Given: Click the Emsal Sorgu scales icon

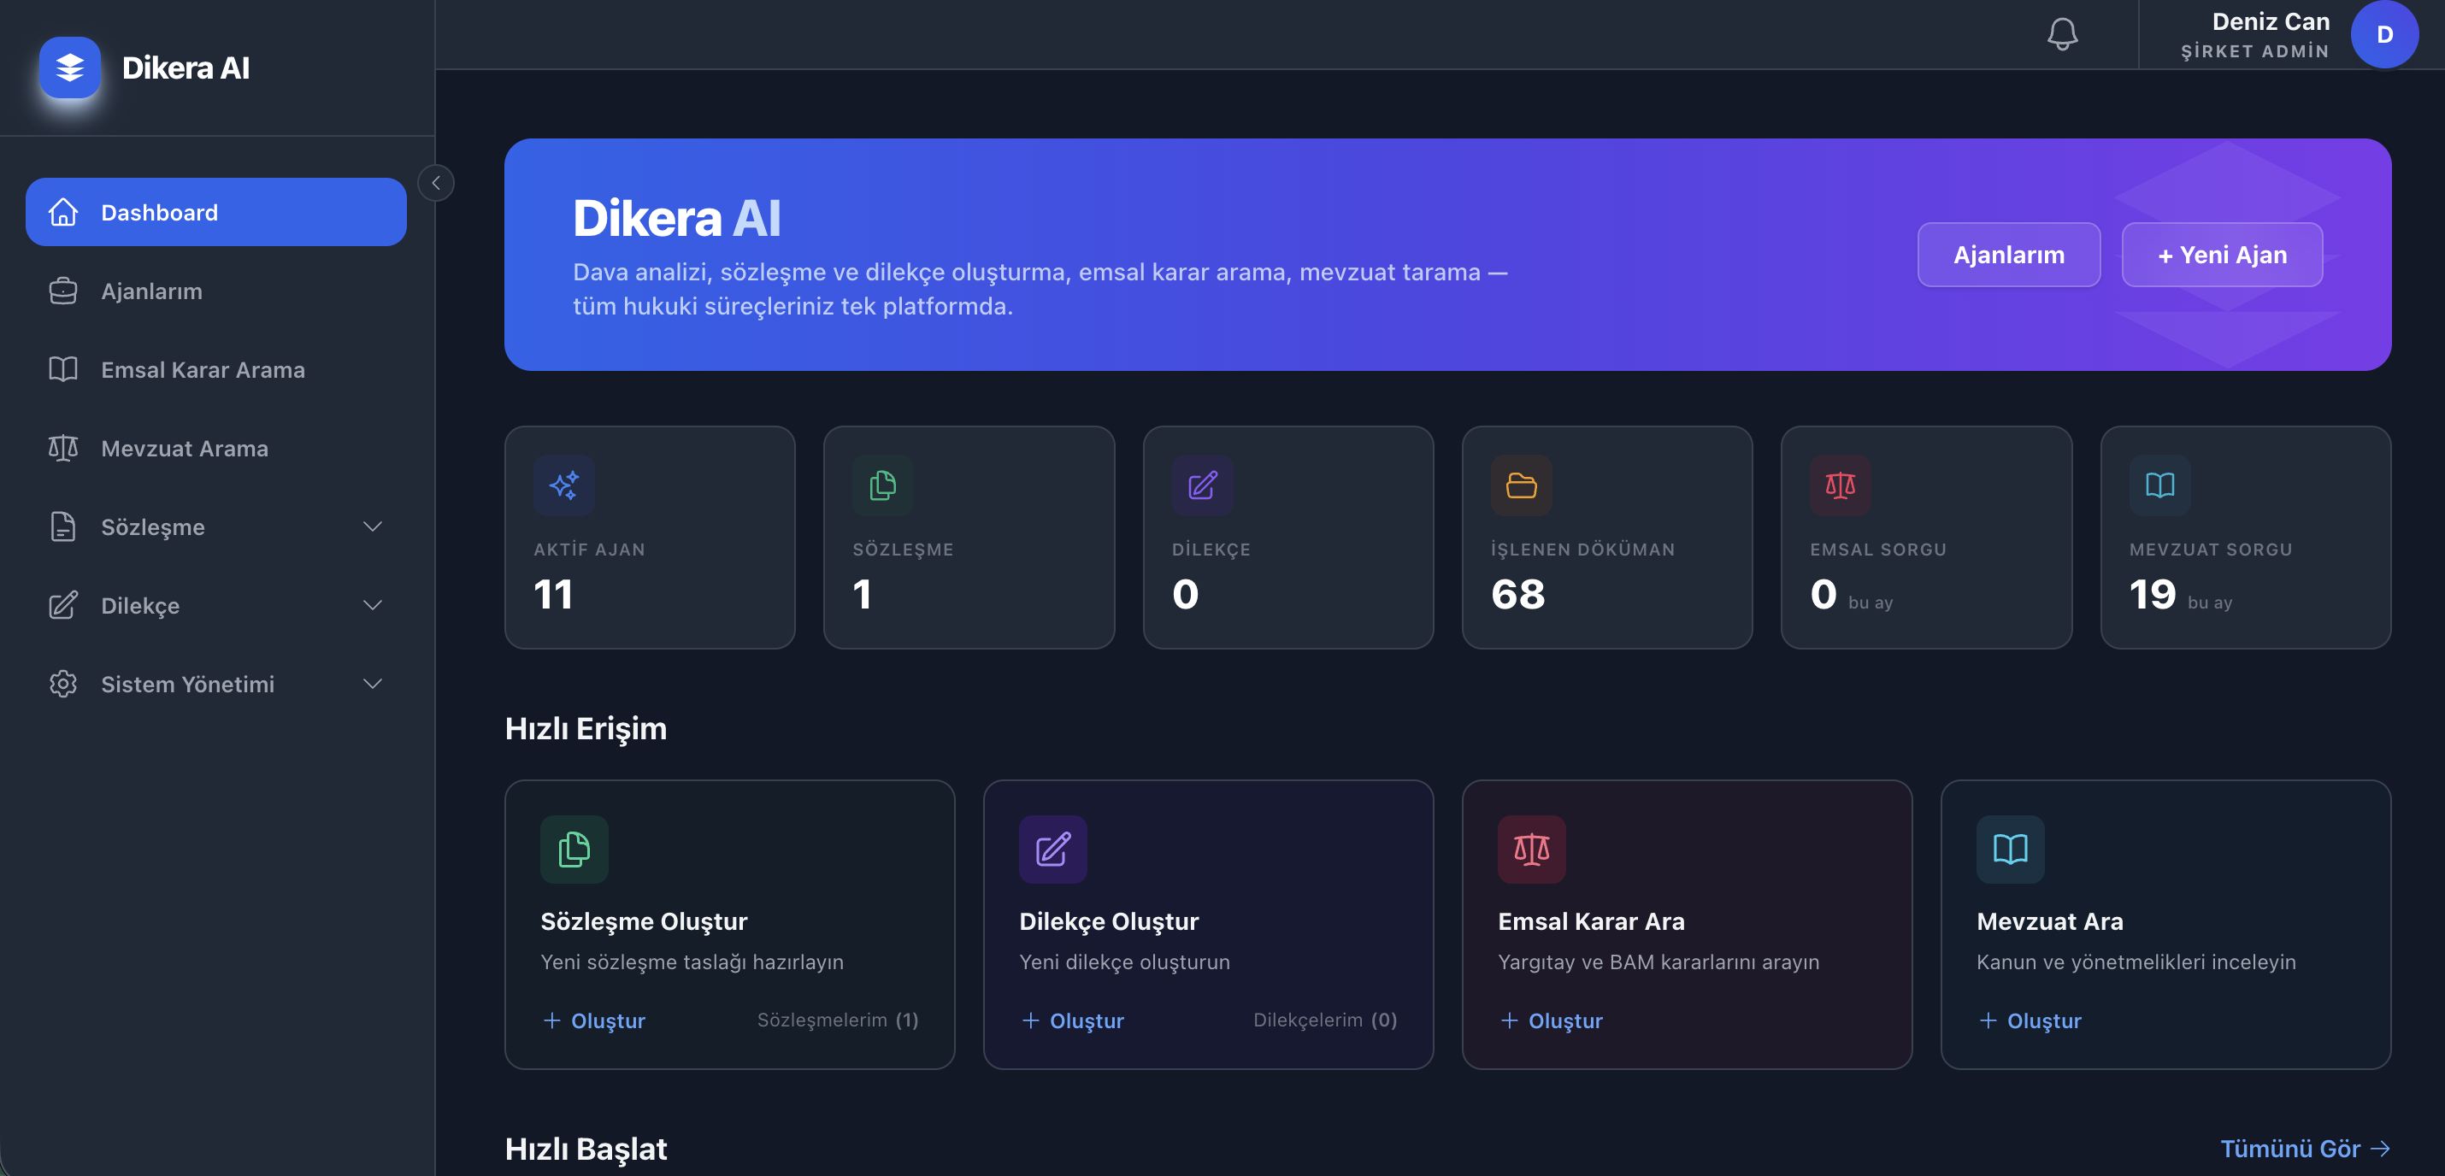Looking at the screenshot, I should coord(1841,485).
